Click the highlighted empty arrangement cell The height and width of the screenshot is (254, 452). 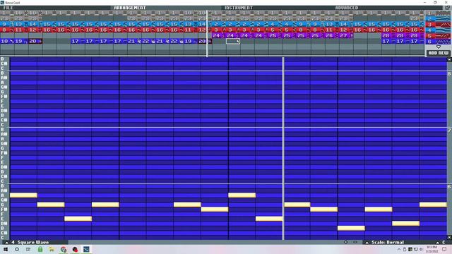point(233,41)
